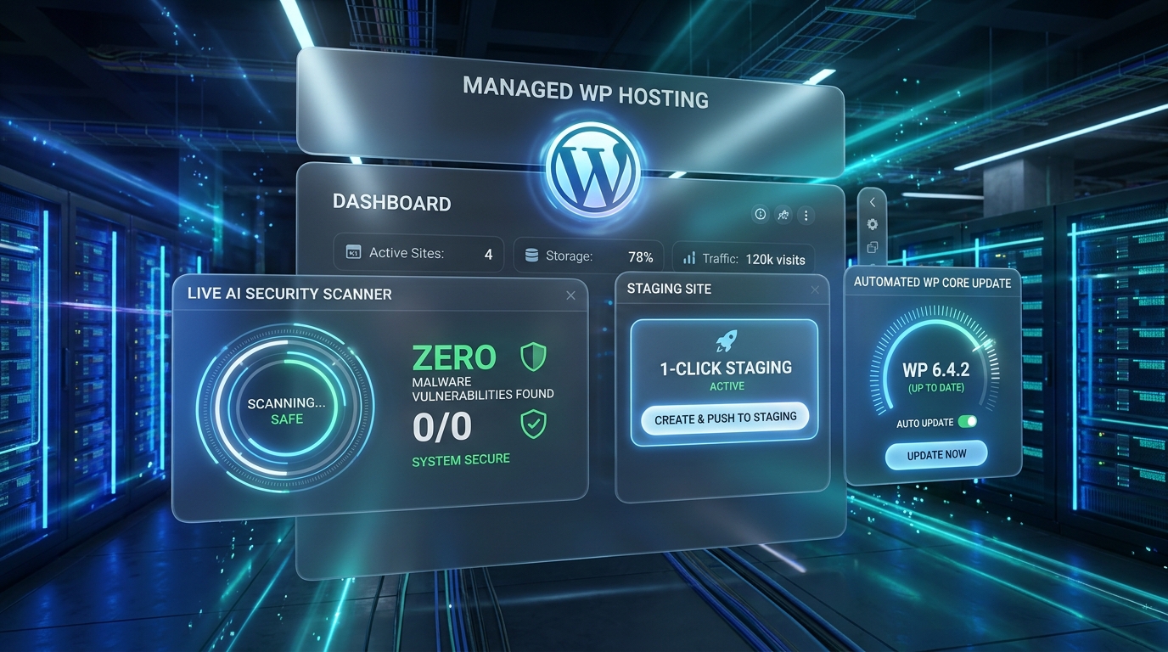Viewport: 1168px width, 652px height.
Task: Click the "78%" storage value
Action: pos(641,256)
